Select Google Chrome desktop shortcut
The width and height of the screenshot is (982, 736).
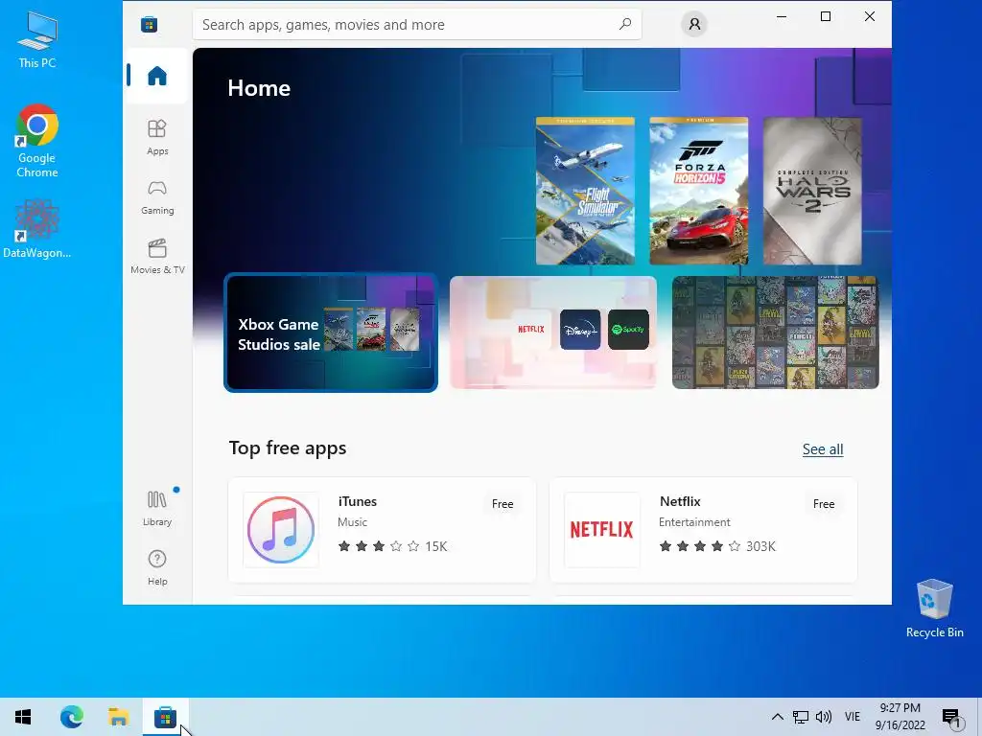point(37,142)
